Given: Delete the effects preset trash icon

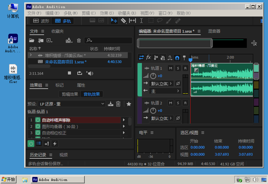Looking at the screenshot, I should (118, 104).
